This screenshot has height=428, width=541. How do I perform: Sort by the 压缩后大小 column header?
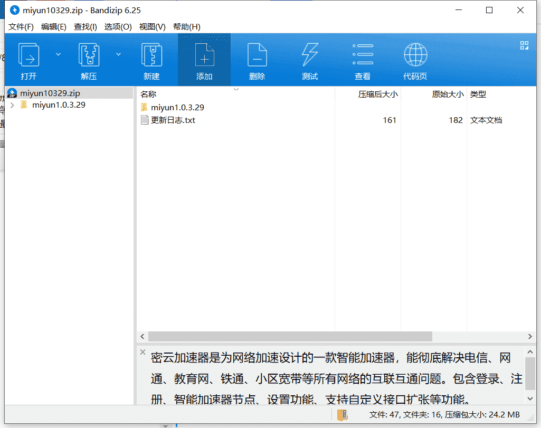(378, 94)
